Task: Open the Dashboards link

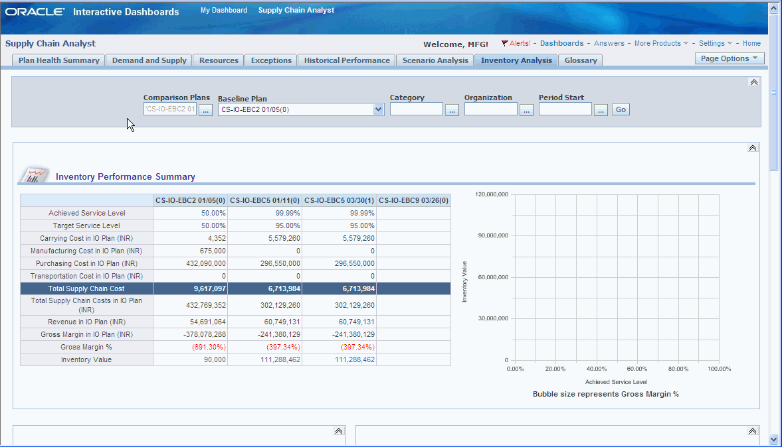Action: (x=561, y=43)
